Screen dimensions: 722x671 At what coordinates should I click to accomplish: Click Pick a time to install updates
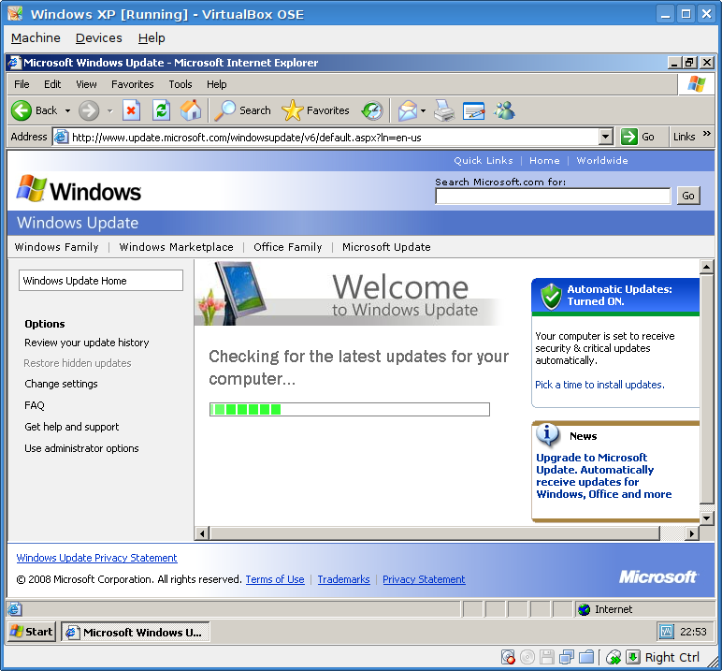[599, 385]
